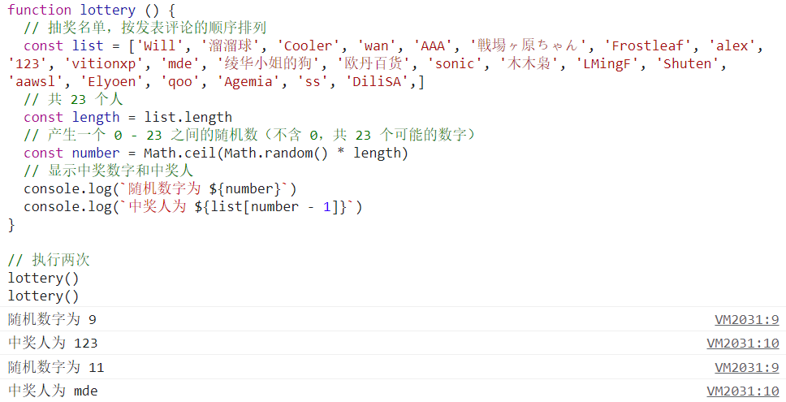The width and height of the screenshot is (786, 402).
Task: Place cursor on list.length expression
Action: click(188, 117)
